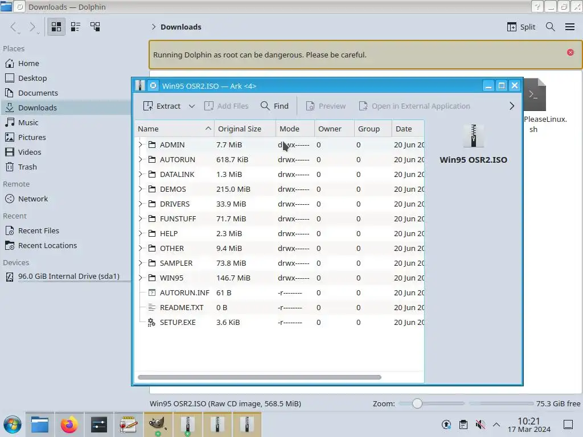Image resolution: width=583 pixels, height=437 pixels.
Task: Click Downloads breadcrumb in location bar
Action: [x=180, y=27]
